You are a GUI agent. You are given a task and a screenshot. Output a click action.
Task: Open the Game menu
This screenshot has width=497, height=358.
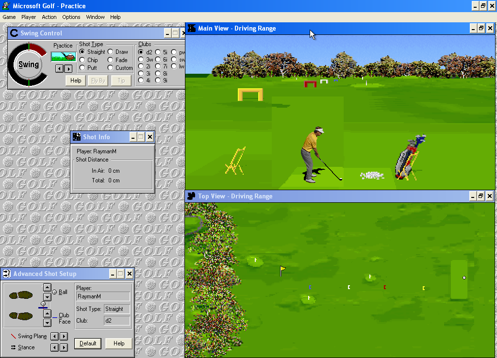click(x=9, y=17)
